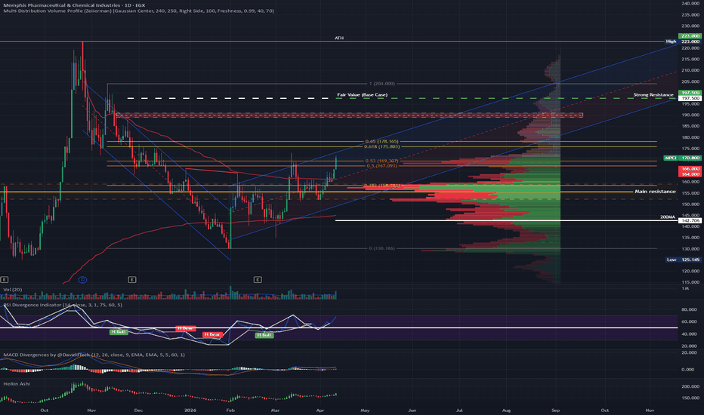The image size is (704, 415).
Task: Click the MACD Divergences by @DaviddTech legend
Action: (94, 355)
